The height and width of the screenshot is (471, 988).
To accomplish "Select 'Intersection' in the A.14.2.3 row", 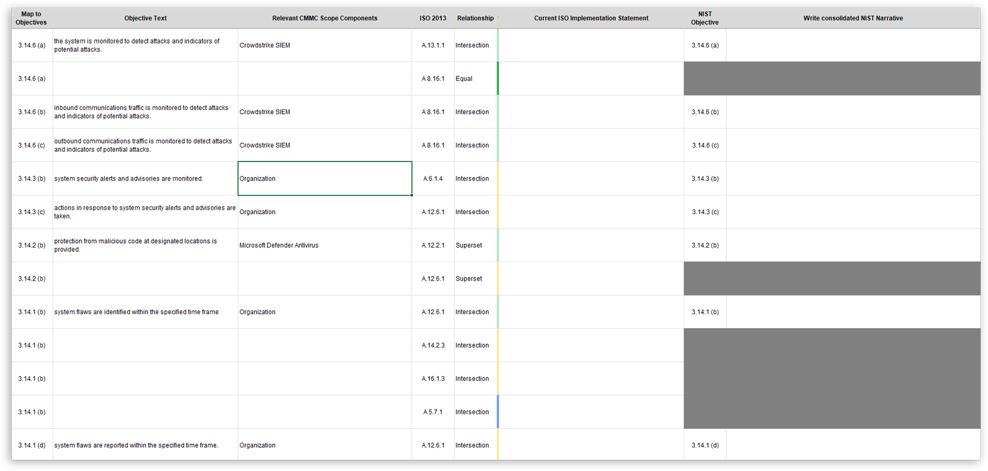I will pyautogui.click(x=476, y=345).
